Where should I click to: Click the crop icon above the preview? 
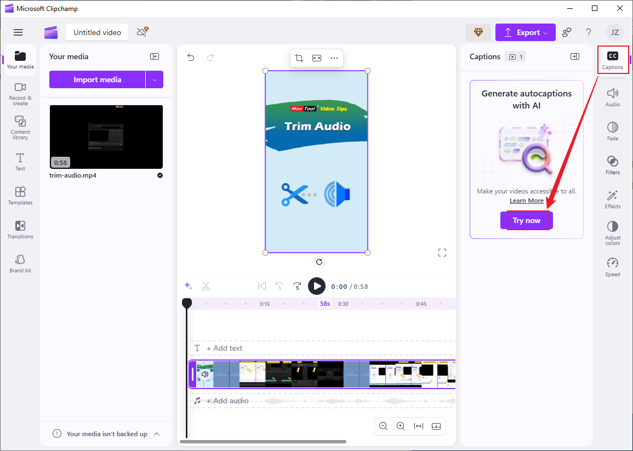click(299, 58)
